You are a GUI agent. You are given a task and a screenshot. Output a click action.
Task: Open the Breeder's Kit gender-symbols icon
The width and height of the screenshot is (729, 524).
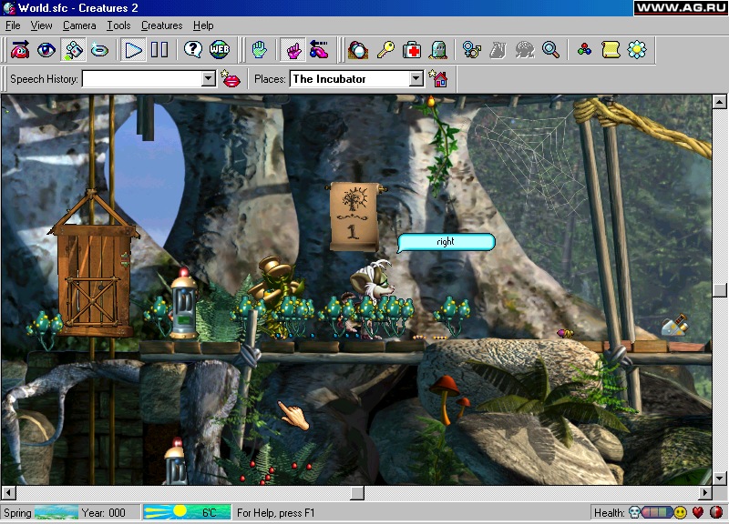[470, 49]
